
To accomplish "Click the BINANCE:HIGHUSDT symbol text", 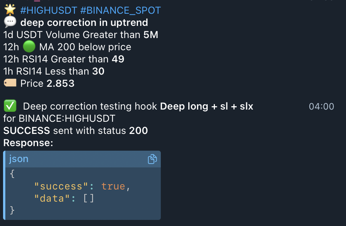I will [67, 119].
